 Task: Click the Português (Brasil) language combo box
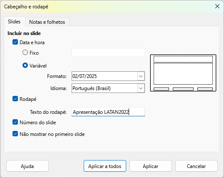click(x=108, y=88)
